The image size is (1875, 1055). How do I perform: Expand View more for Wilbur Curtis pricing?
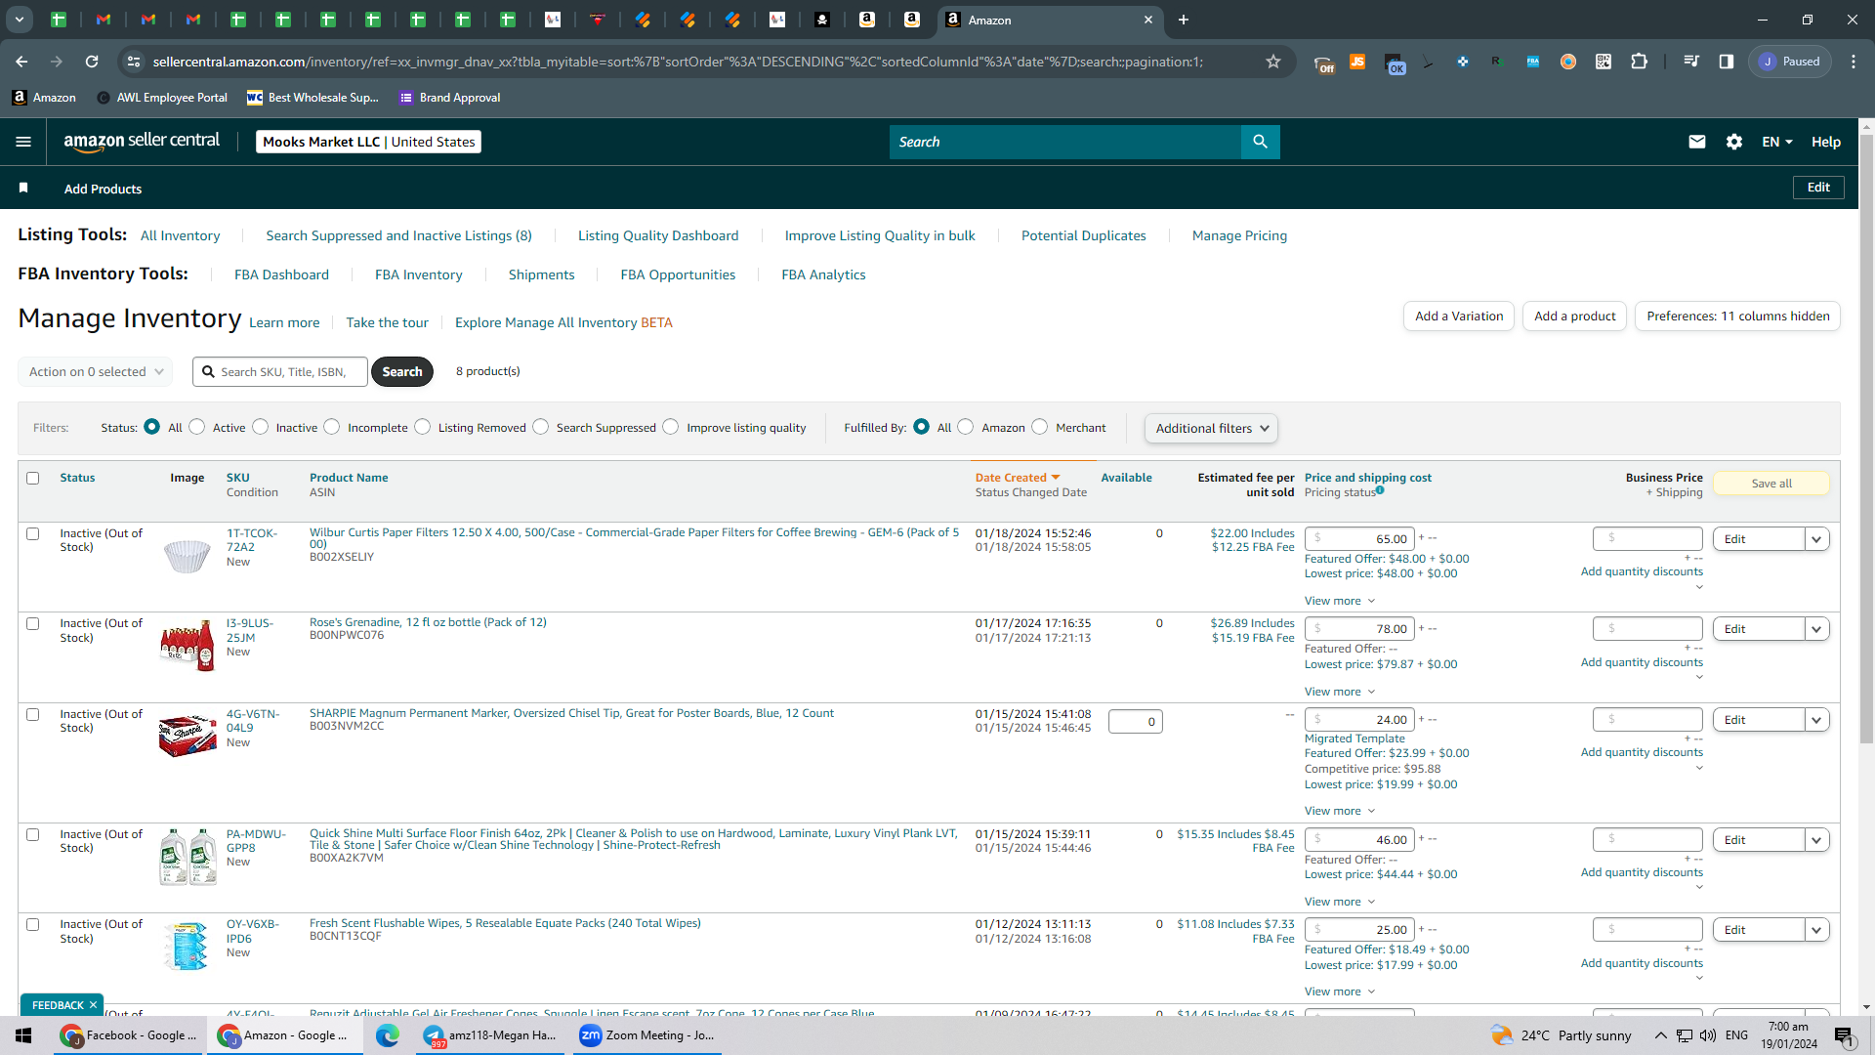pos(1340,601)
